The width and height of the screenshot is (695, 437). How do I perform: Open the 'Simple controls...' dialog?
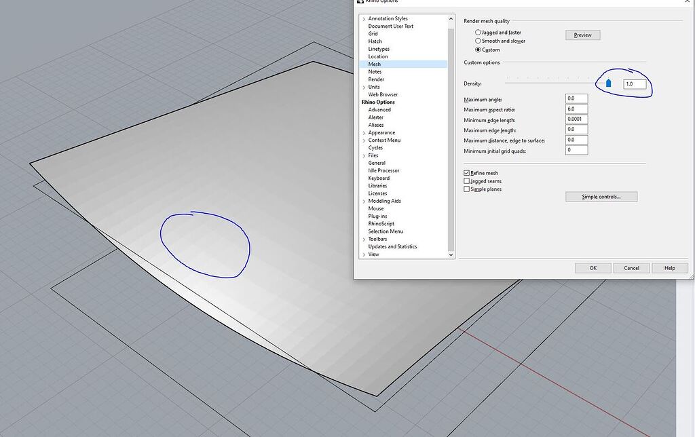601,196
